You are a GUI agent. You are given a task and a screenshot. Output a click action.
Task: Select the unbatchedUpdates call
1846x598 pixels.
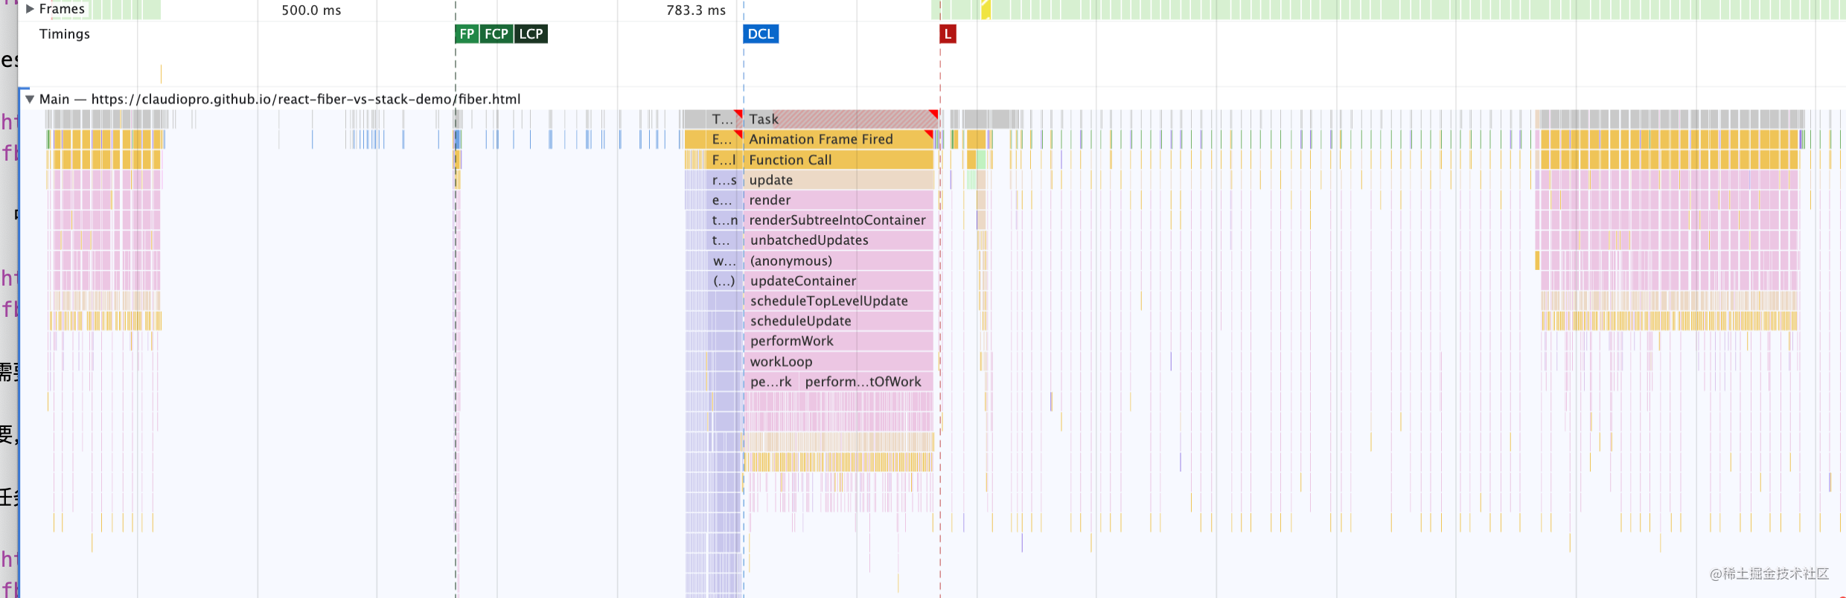[x=839, y=240]
